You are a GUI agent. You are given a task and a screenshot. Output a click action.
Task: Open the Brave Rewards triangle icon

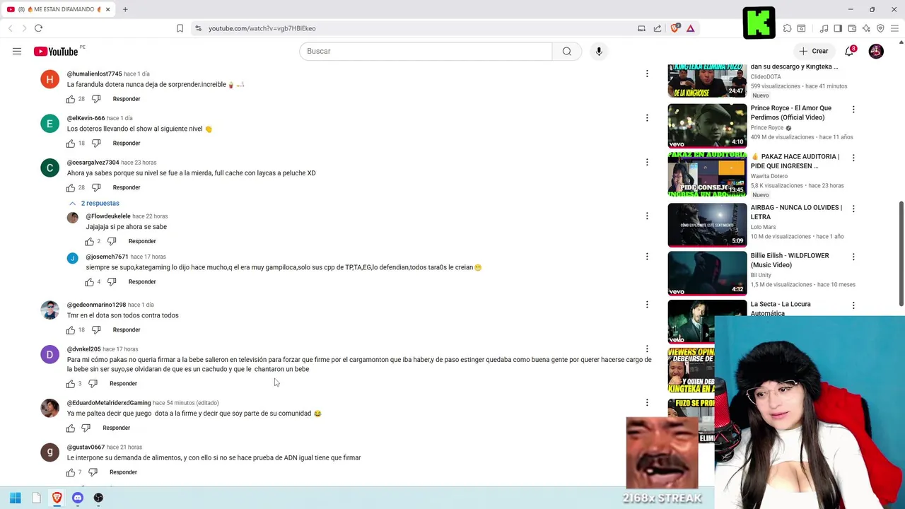point(691,28)
